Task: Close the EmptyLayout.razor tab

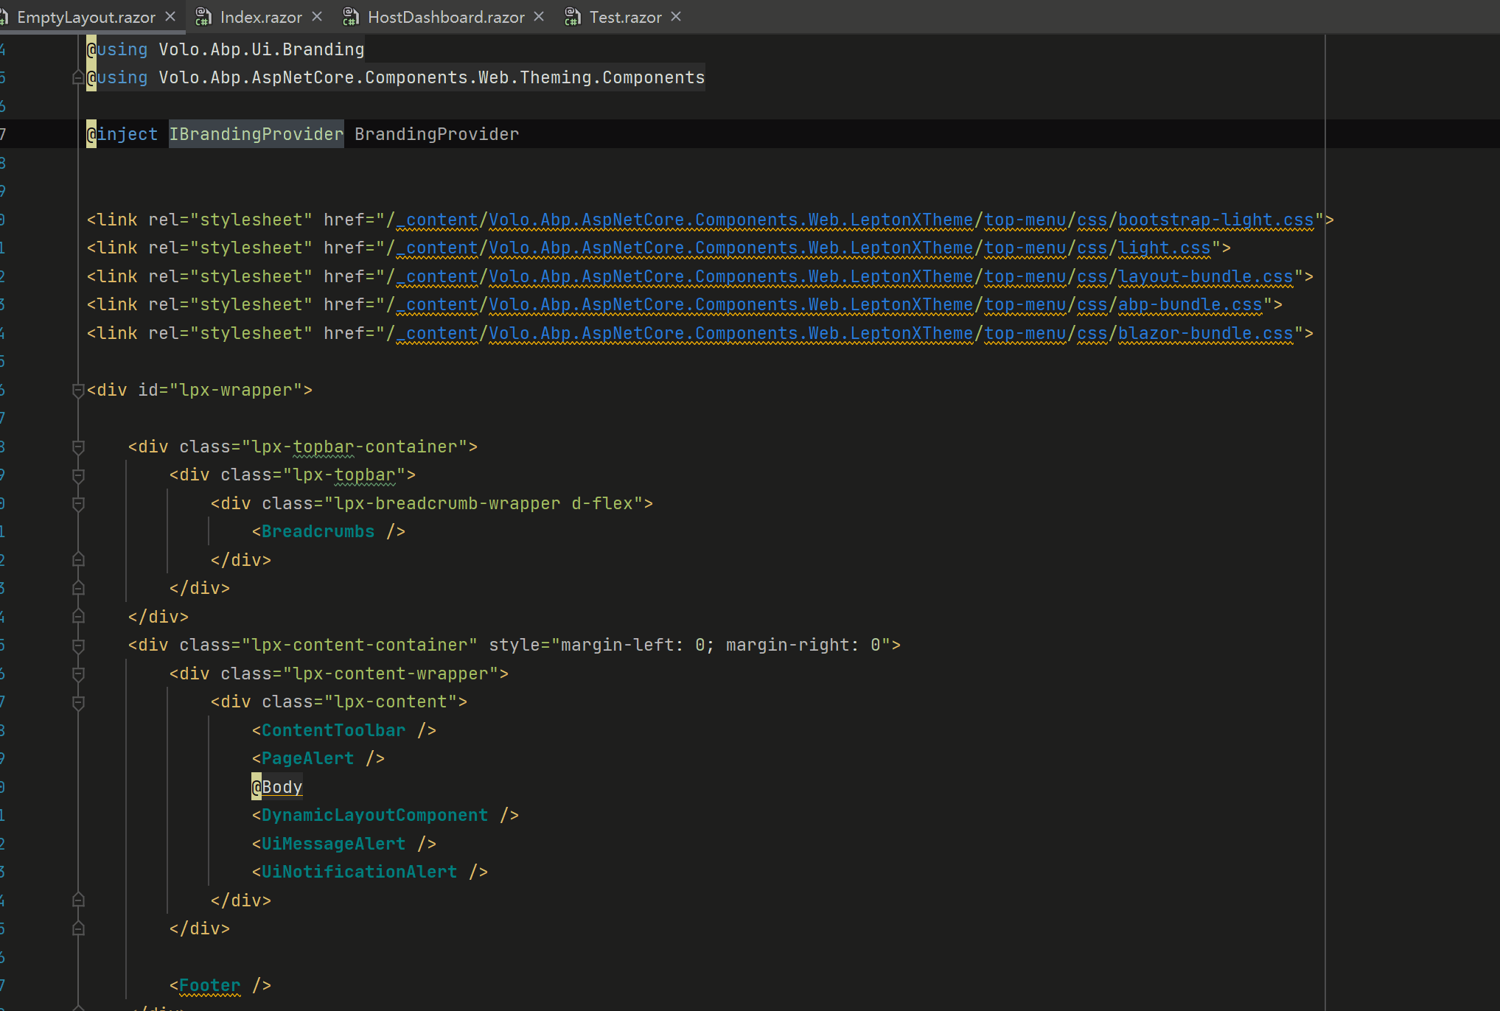Action: 170,16
